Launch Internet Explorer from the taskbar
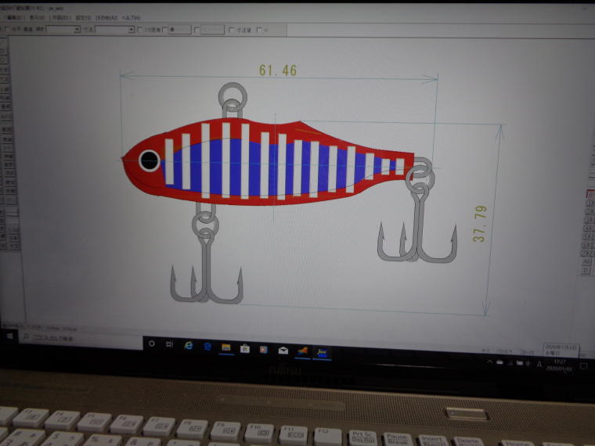595x446 pixels. [x=188, y=346]
